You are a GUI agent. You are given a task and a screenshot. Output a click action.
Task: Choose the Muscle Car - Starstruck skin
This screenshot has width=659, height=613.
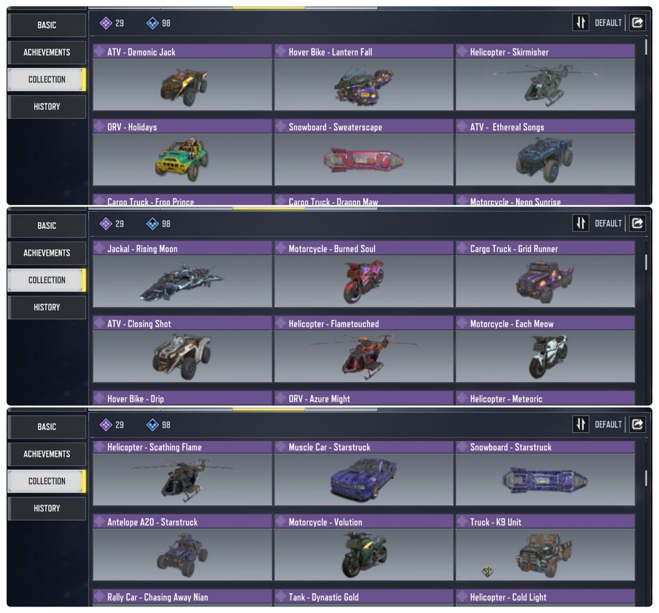(x=363, y=473)
